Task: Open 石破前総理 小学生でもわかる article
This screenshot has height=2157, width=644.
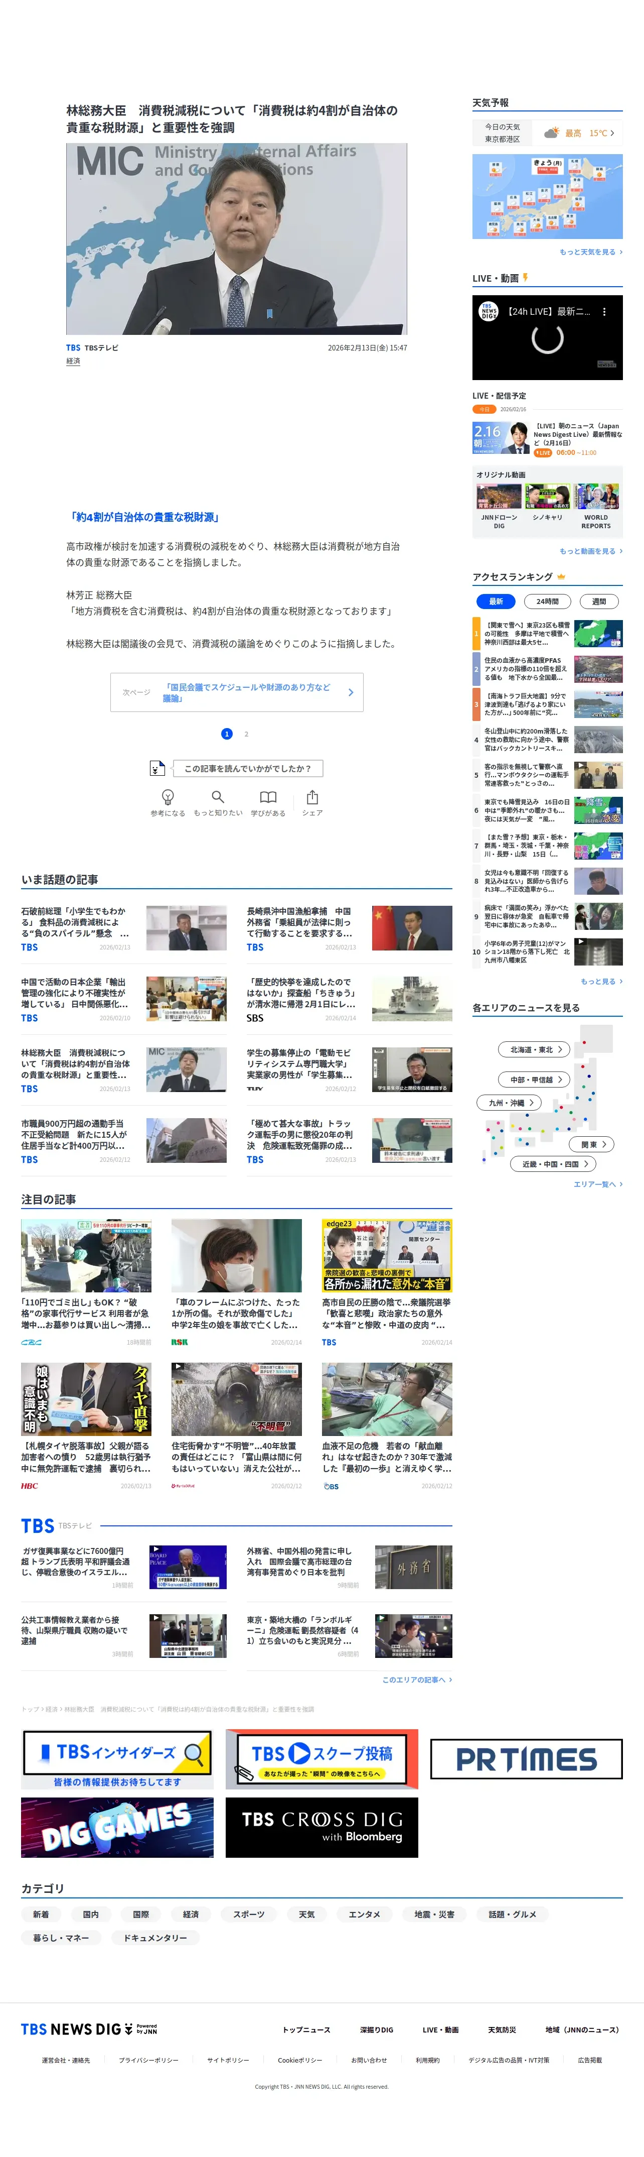Action: click(124, 928)
